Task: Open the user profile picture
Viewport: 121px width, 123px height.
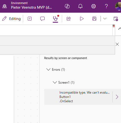Action: [118, 6]
